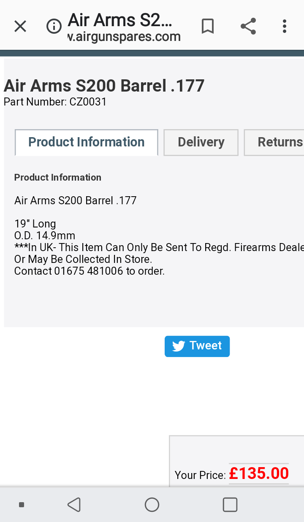Open the Returns tab
The height and width of the screenshot is (522, 304).
click(x=274, y=142)
